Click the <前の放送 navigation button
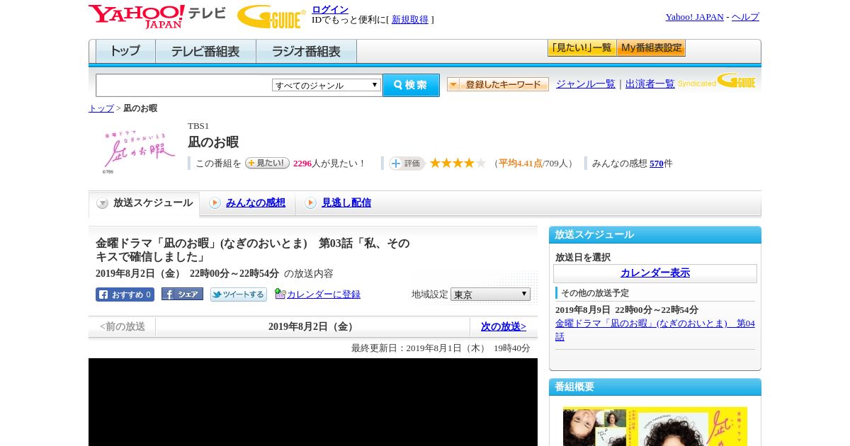Image resolution: width=850 pixels, height=446 pixels. point(122,327)
